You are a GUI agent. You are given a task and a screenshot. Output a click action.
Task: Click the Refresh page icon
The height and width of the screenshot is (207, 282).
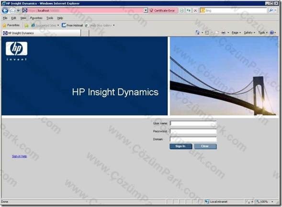pos(188,11)
